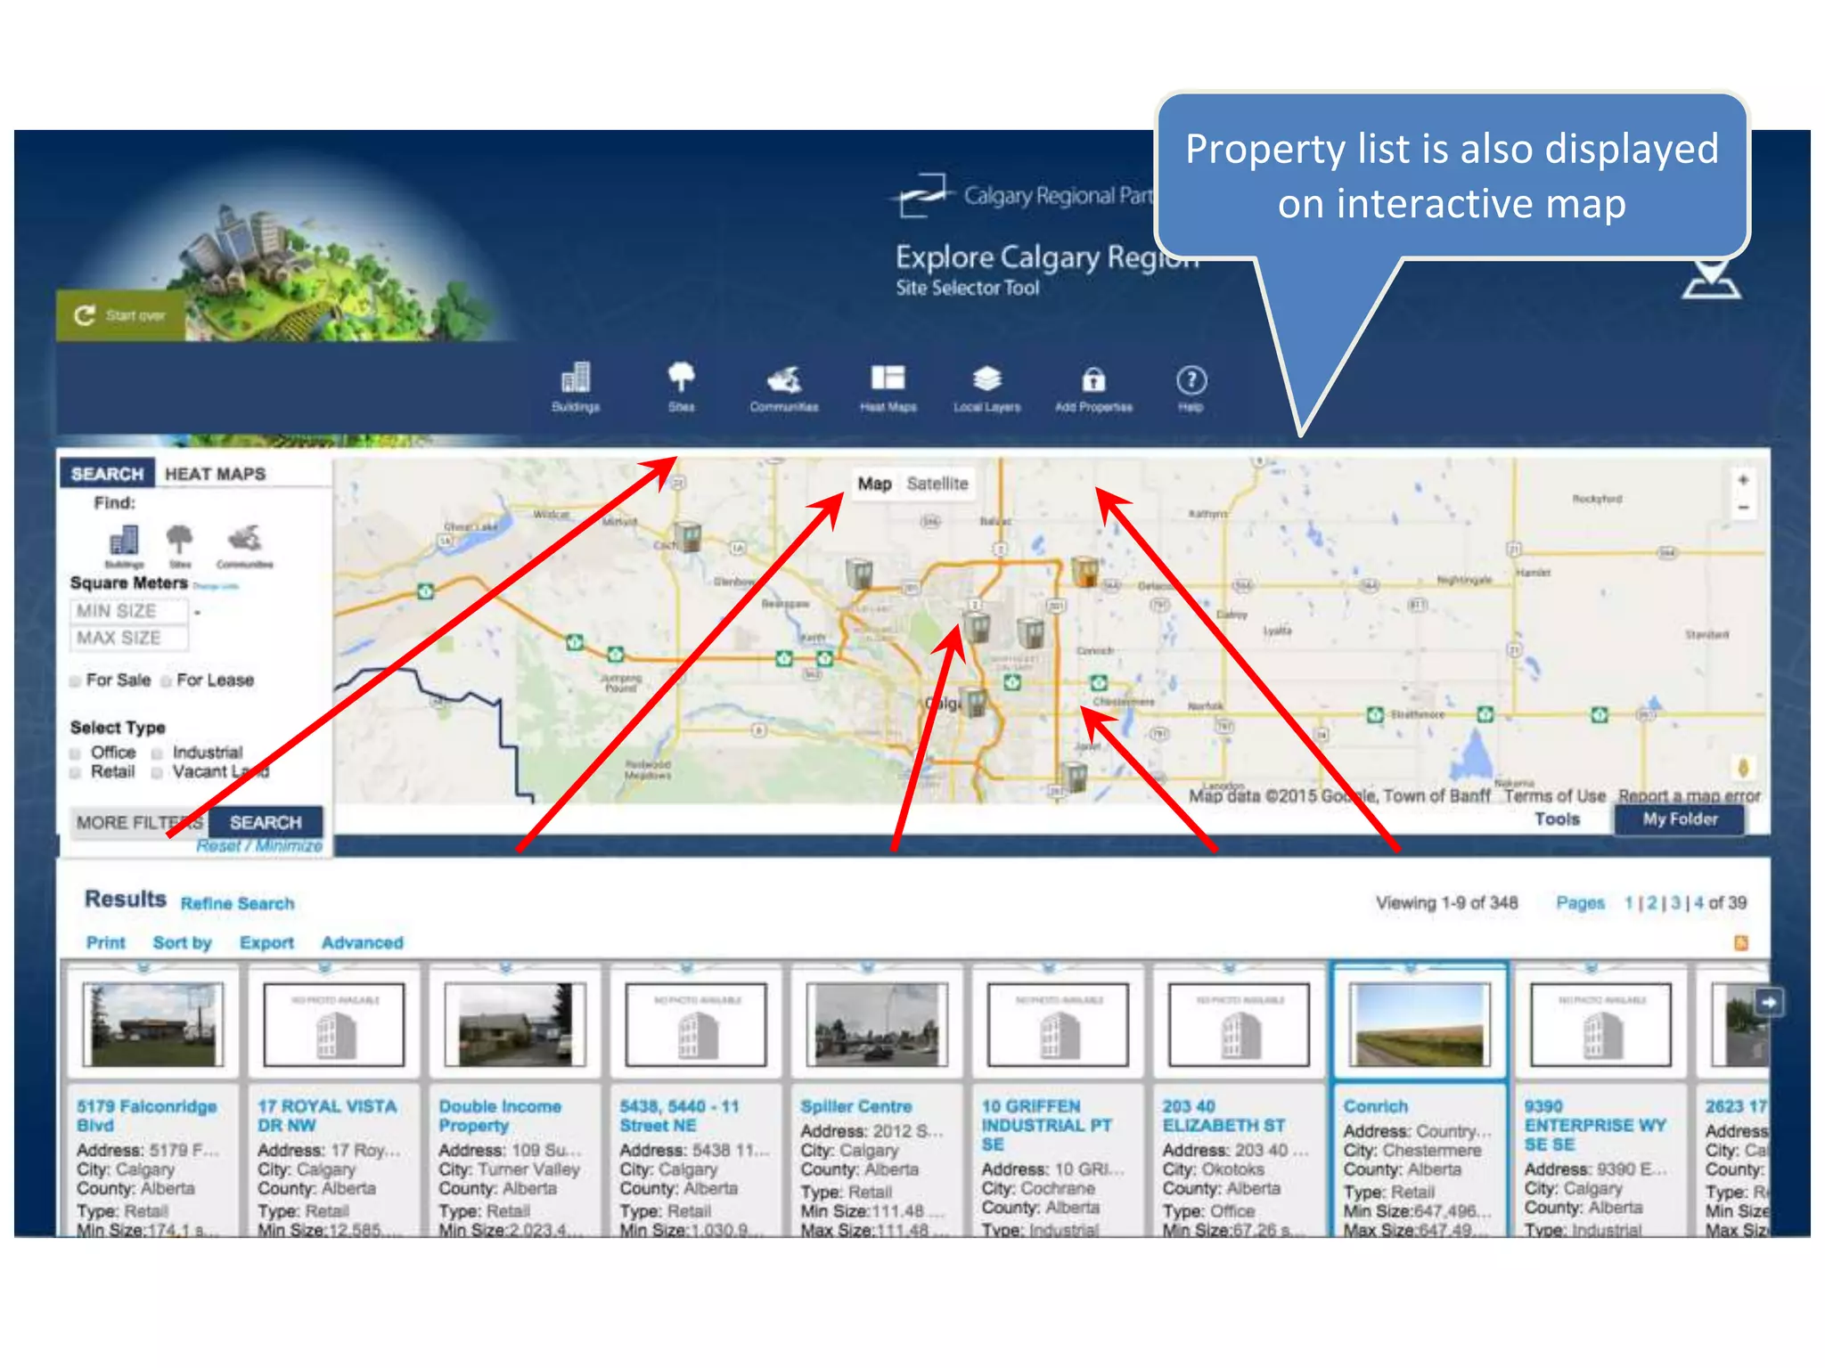Switch to the SEARCH tab
The width and height of the screenshot is (1825, 1368).
[x=107, y=474]
